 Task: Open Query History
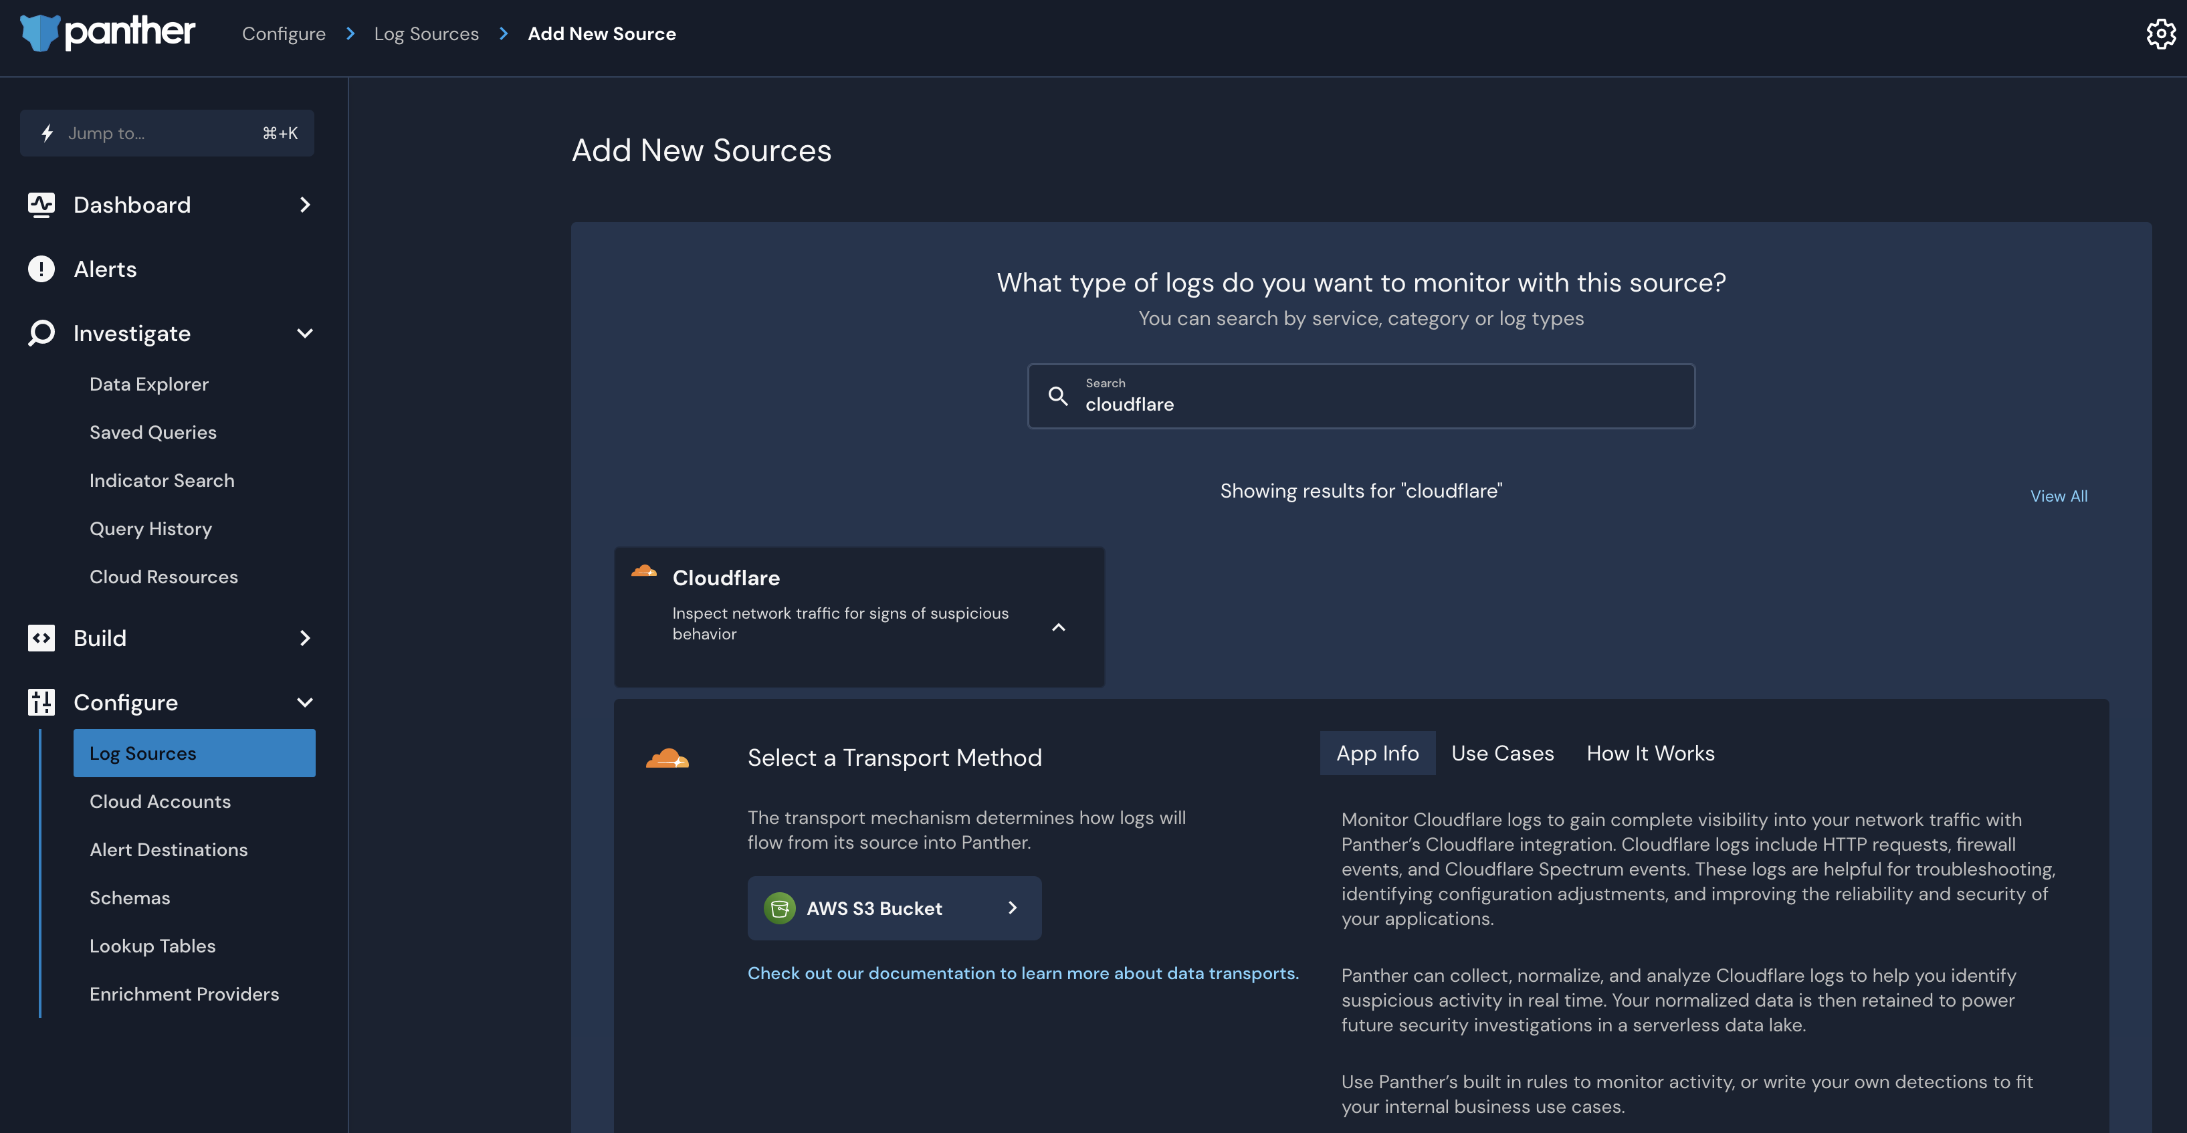click(x=150, y=529)
